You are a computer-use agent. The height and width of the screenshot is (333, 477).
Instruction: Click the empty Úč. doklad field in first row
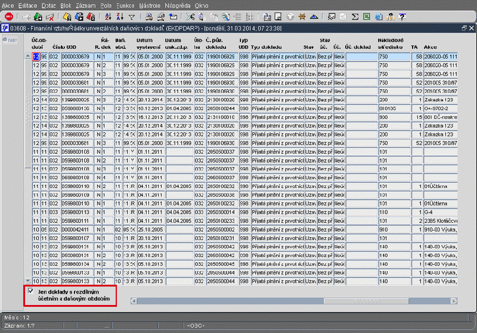[361, 57]
